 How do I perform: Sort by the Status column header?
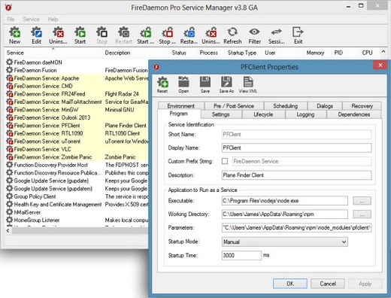point(183,53)
